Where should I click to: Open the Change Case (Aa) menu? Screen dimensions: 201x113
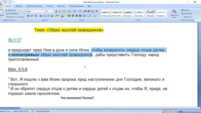52,16
